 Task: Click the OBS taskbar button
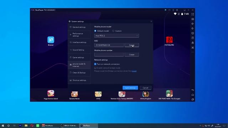pyautogui.click(x=69, y=126)
